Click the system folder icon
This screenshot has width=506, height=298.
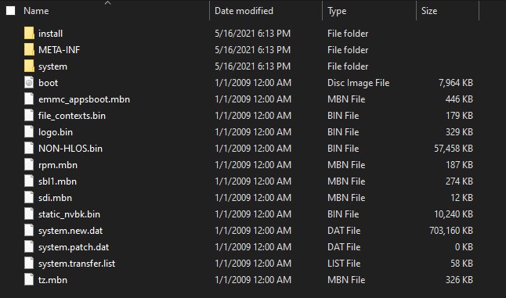point(29,66)
